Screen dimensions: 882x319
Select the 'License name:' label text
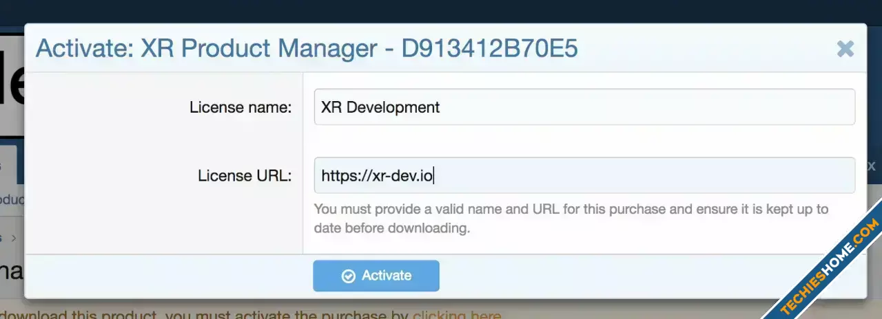point(240,107)
